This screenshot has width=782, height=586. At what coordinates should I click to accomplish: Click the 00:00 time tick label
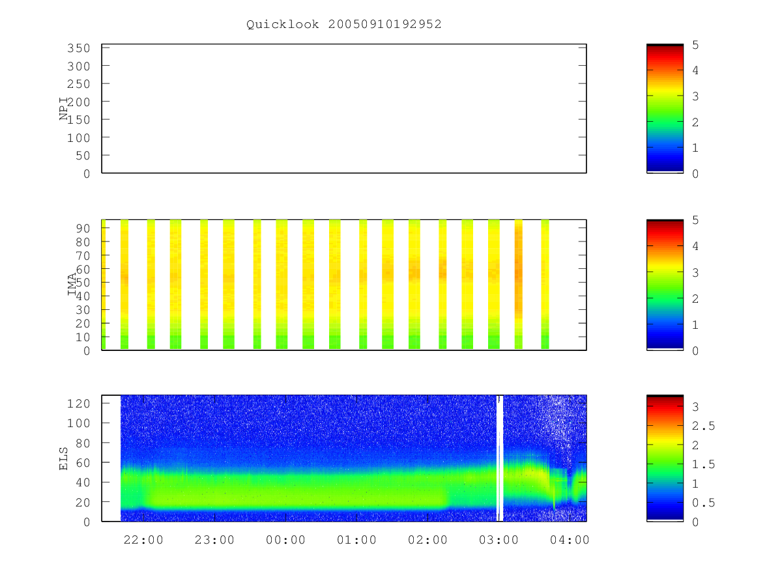tap(286, 540)
